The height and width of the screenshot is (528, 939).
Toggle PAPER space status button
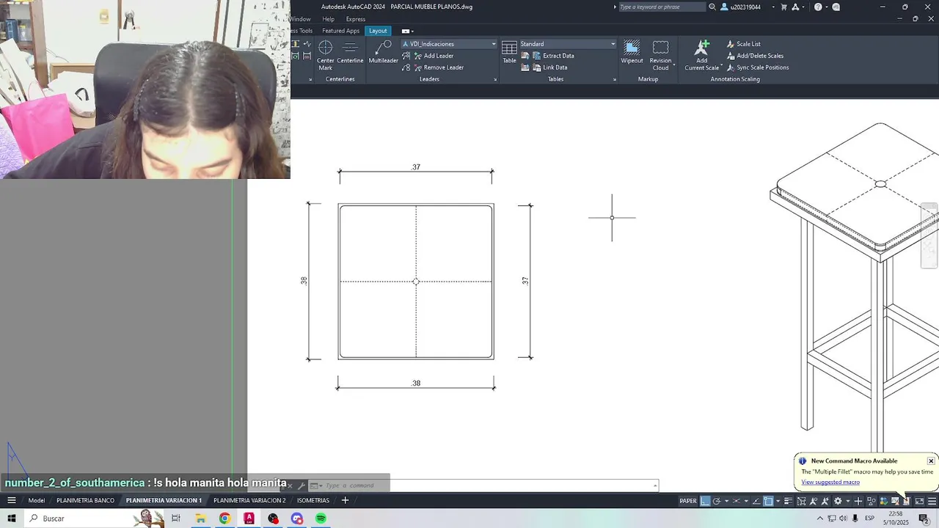[688, 501]
